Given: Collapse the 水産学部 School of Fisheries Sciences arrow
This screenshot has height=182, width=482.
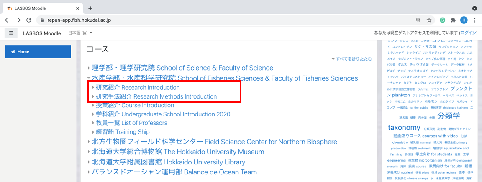Looking at the screenshot, I should tap(89, 78).
